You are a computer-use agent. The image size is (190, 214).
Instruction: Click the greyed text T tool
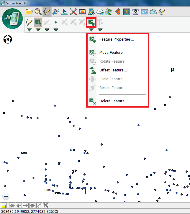point(100,22)
